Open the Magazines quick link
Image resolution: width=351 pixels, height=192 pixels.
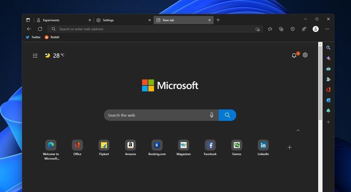[x=183, y=148]
